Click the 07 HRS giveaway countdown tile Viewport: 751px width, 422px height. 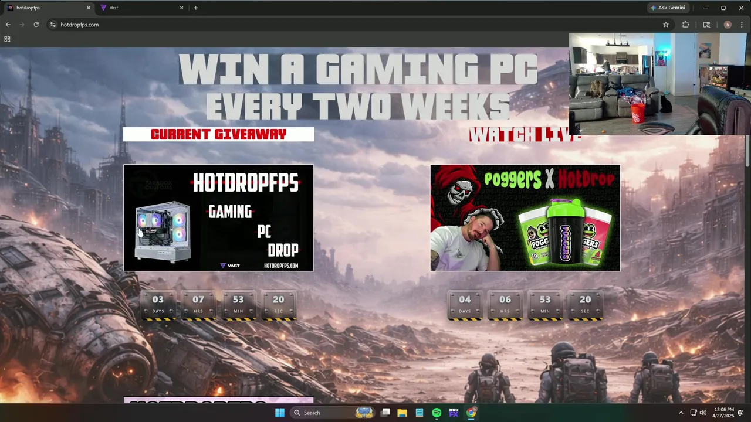pos(198,305)
